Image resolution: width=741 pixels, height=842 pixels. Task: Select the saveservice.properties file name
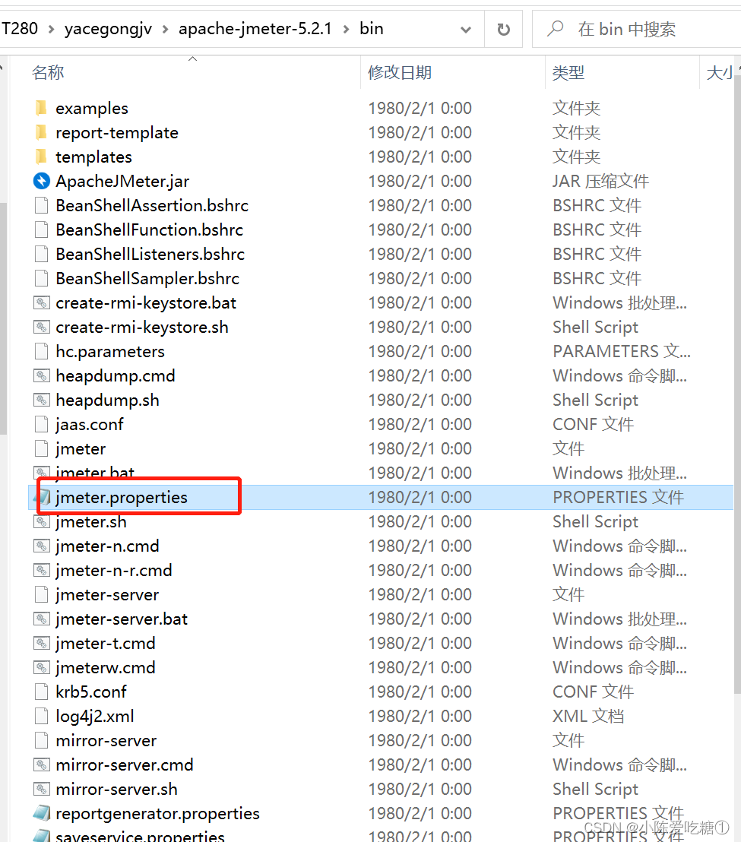click(140, 836)
